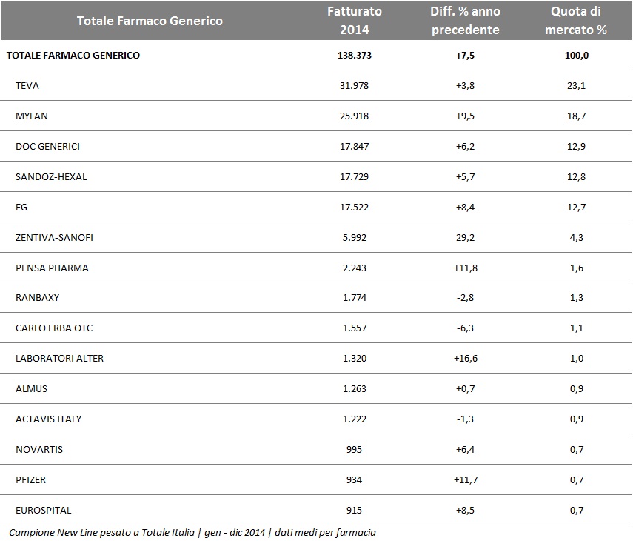This screenshot has height=541, width=633.
Task: Click the ZENTIVA-SANOFI row label
Action: pyautogui.click(x=54, y=237)
